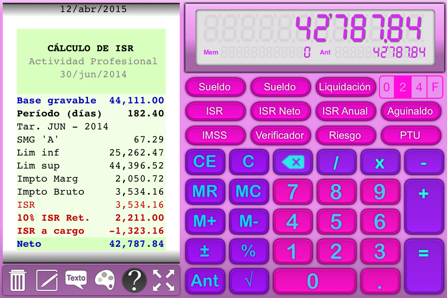Tap the percent key

pos(249,251)
